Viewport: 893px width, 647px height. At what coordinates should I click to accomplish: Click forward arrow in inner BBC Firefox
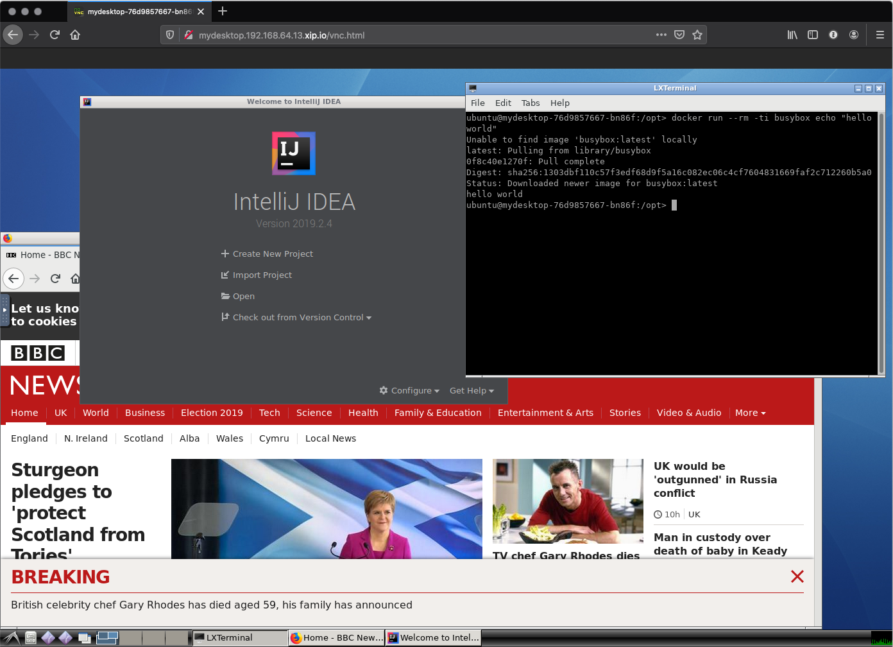click(35, 279)
